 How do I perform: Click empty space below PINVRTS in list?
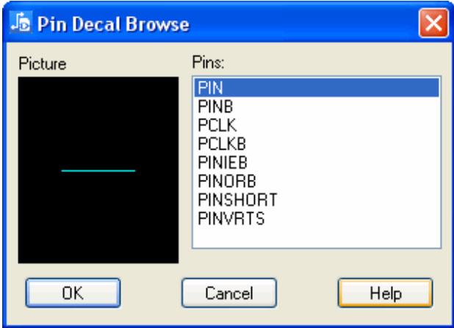pyautogui.click(x=316, y=238)
